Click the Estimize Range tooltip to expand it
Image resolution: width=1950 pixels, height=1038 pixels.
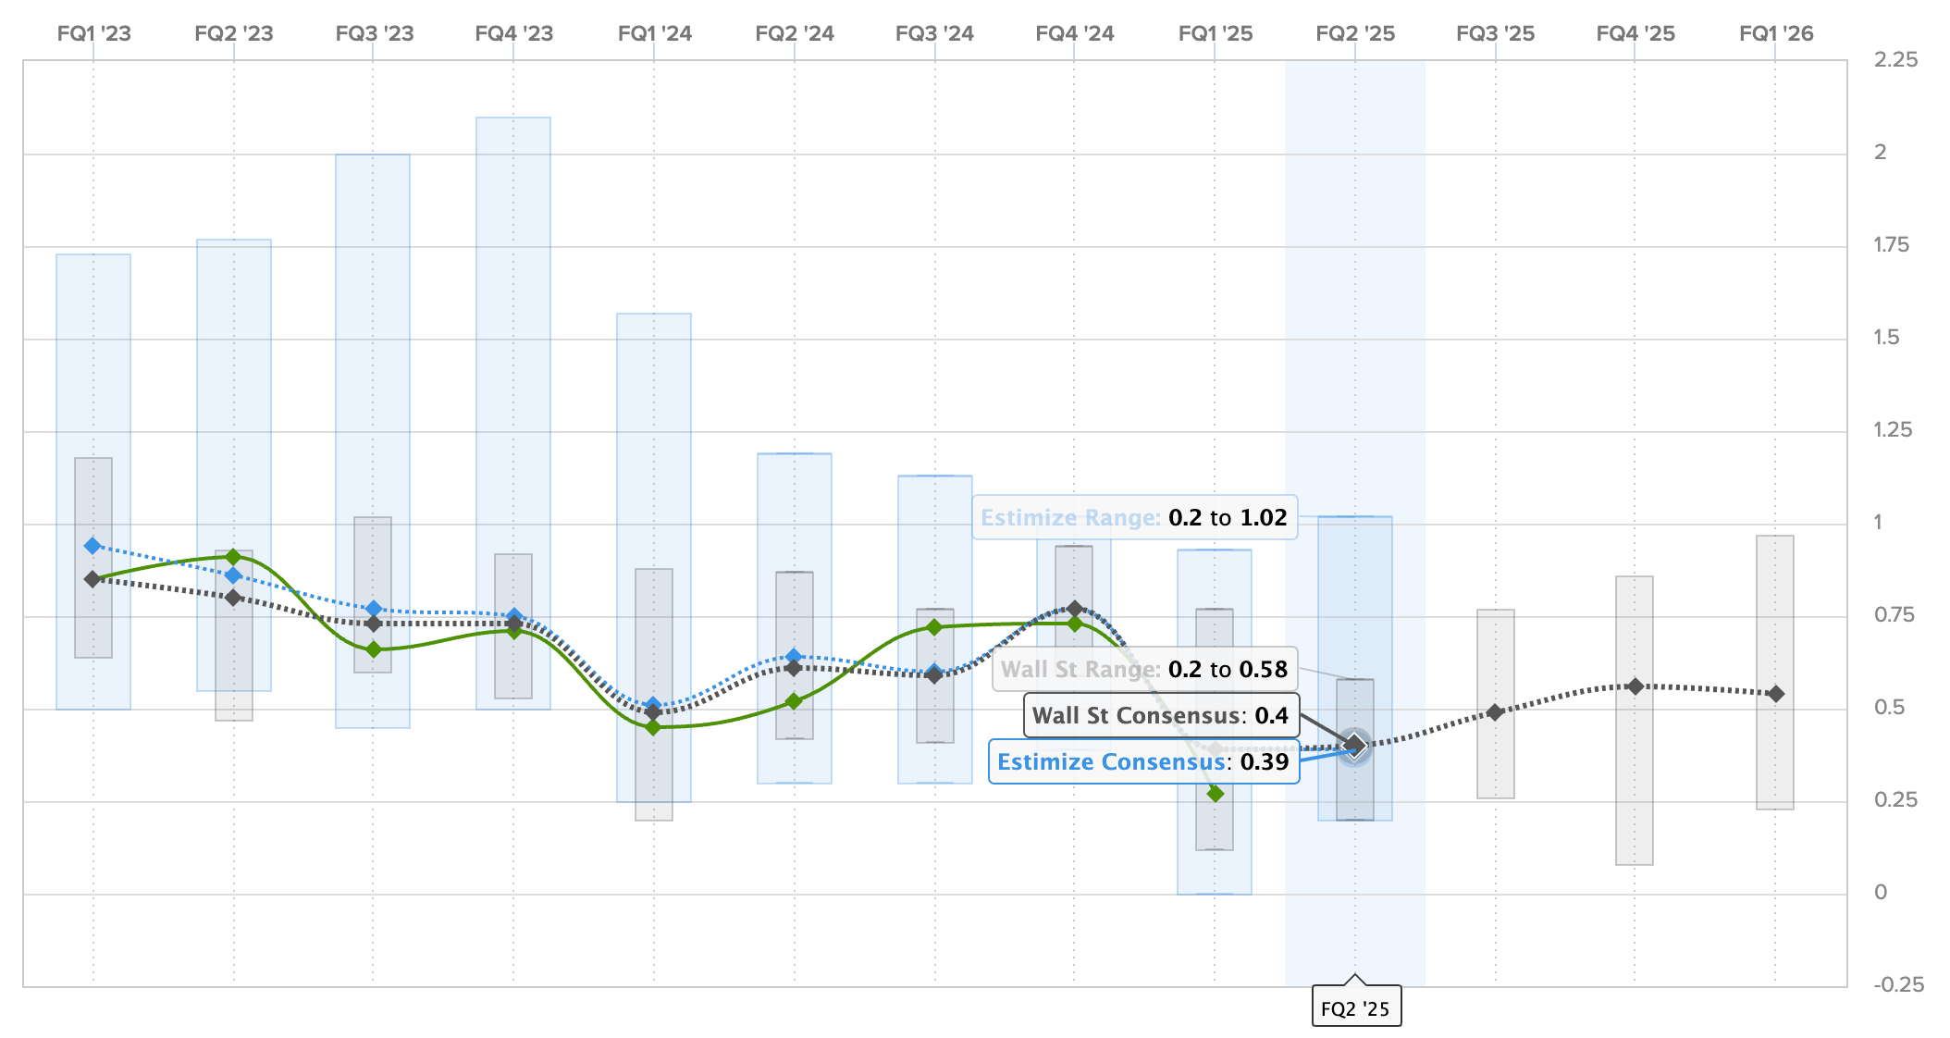pos(1134,518)
